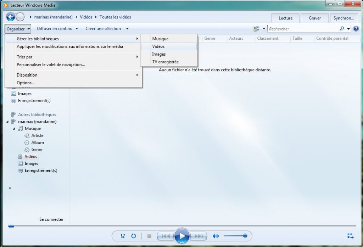Switch to the Graver tab
363x247 pixels.
coord(315,18)
